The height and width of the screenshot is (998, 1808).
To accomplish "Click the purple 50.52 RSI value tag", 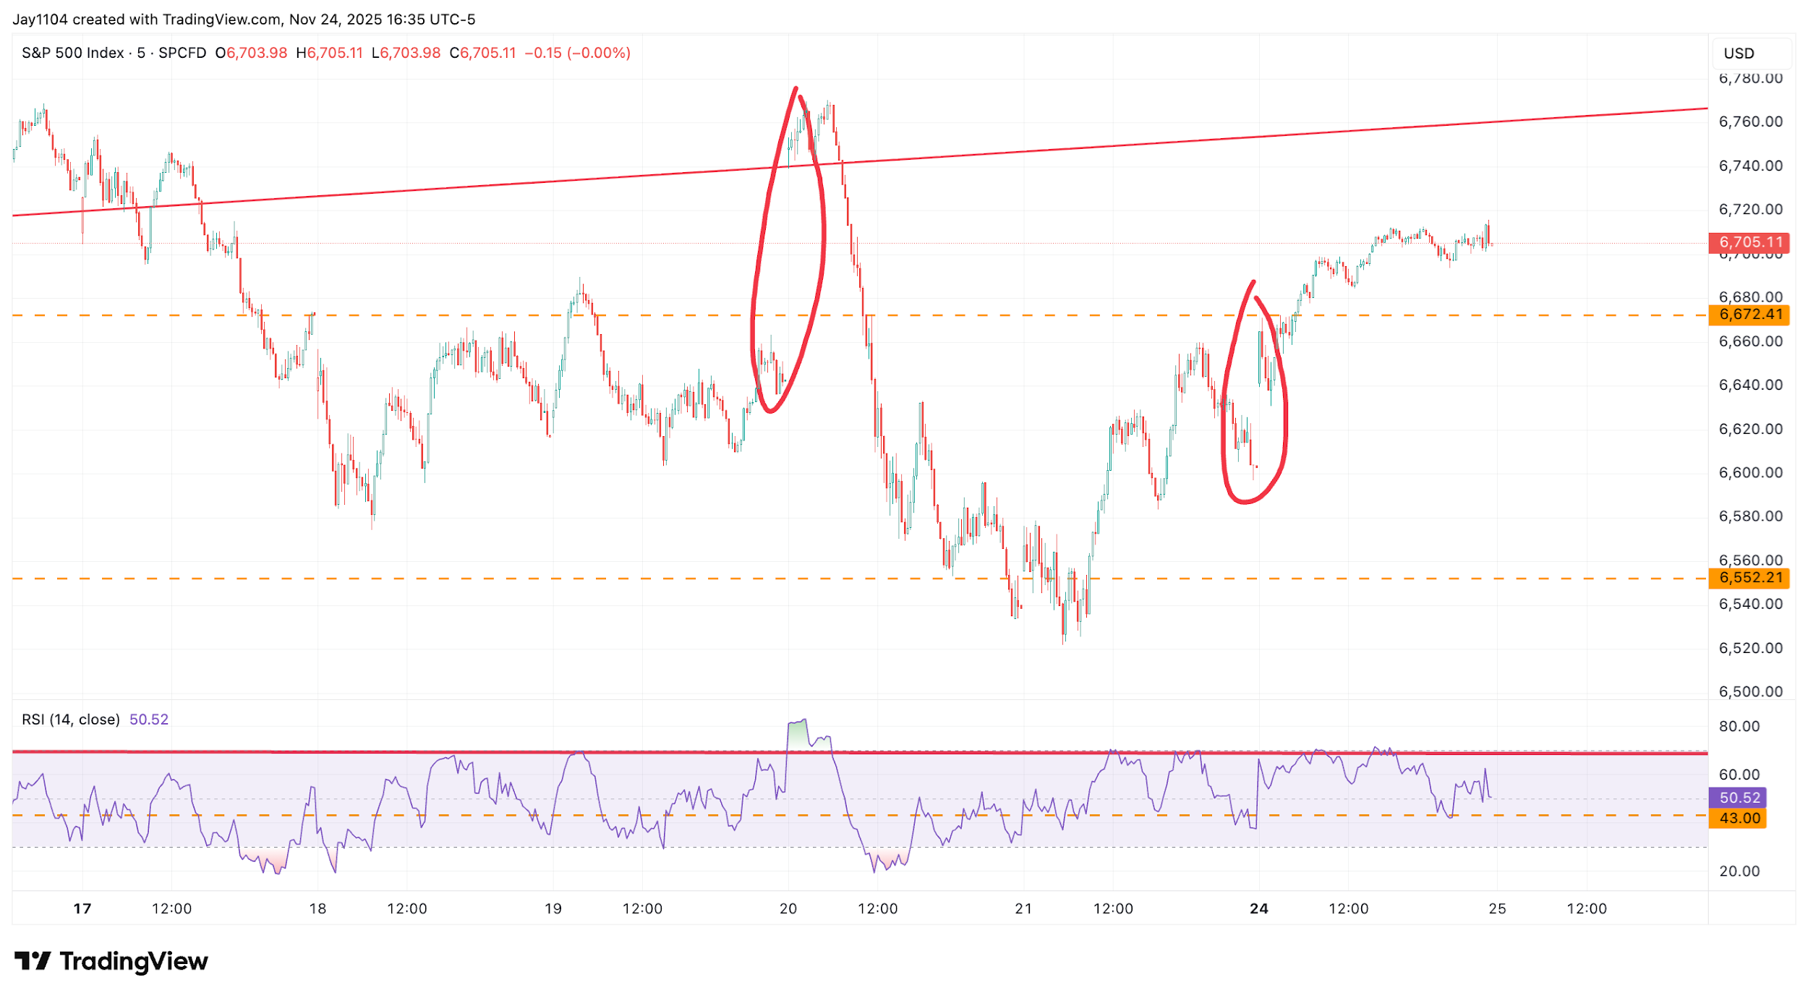I will (1739, 798).
